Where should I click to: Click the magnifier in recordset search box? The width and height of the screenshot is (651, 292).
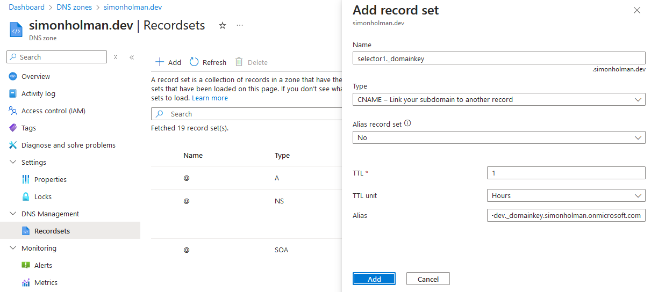click(160, 114)
